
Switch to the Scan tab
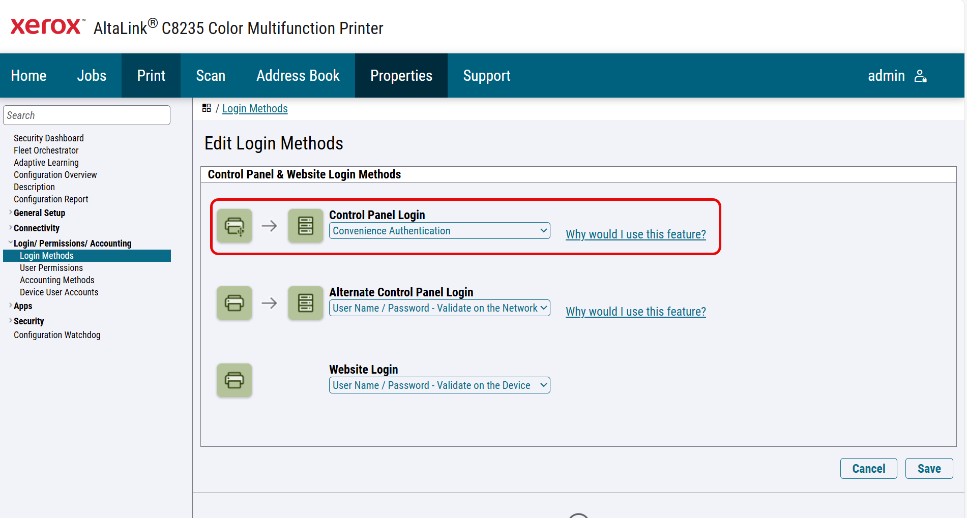click(211, 76)
